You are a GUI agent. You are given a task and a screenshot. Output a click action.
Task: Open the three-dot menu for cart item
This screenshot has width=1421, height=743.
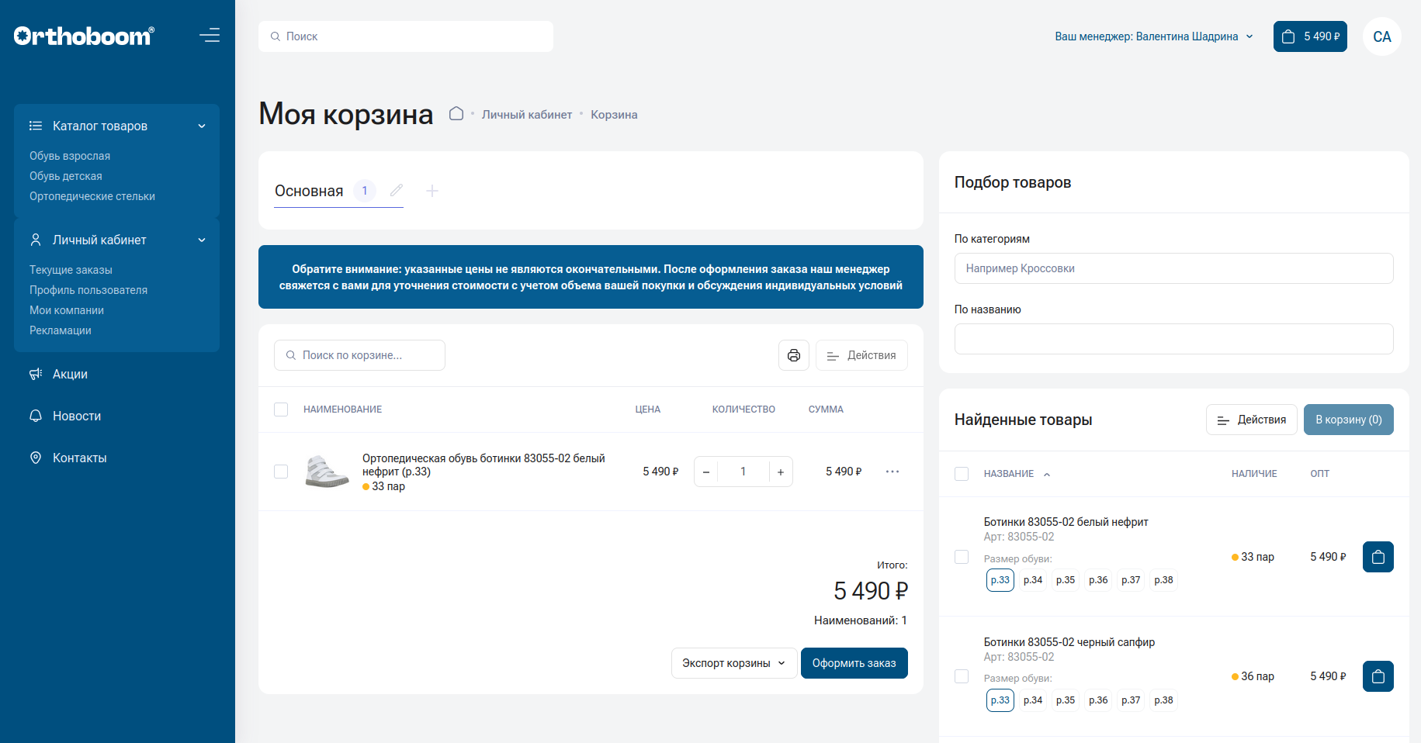point(892,472)
